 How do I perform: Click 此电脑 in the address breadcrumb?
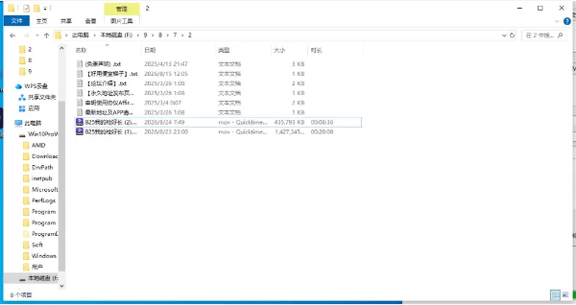click(x=80, y=35)
